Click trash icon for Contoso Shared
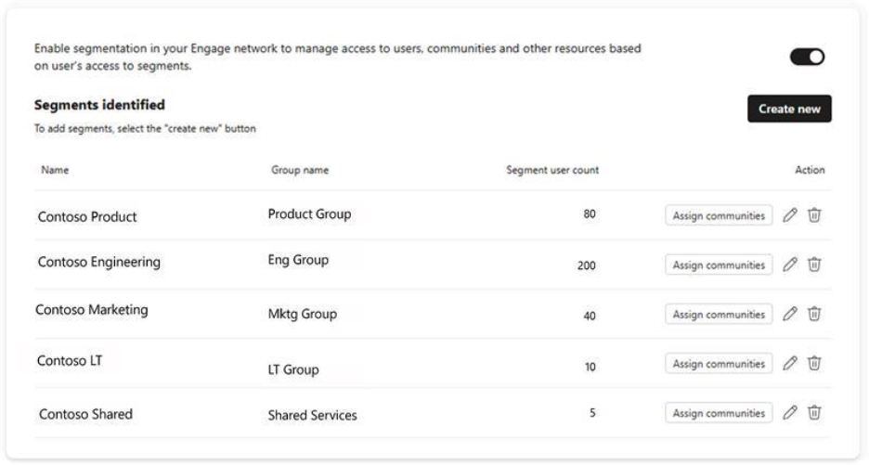The image size is (869, 465). pyautogui.click(x=814, y=412)
